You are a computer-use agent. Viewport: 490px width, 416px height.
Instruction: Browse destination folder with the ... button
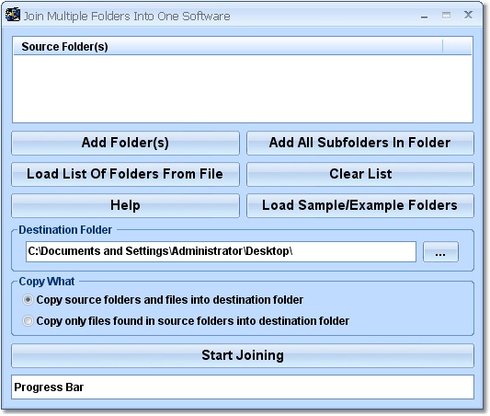[x=440, y=251]
